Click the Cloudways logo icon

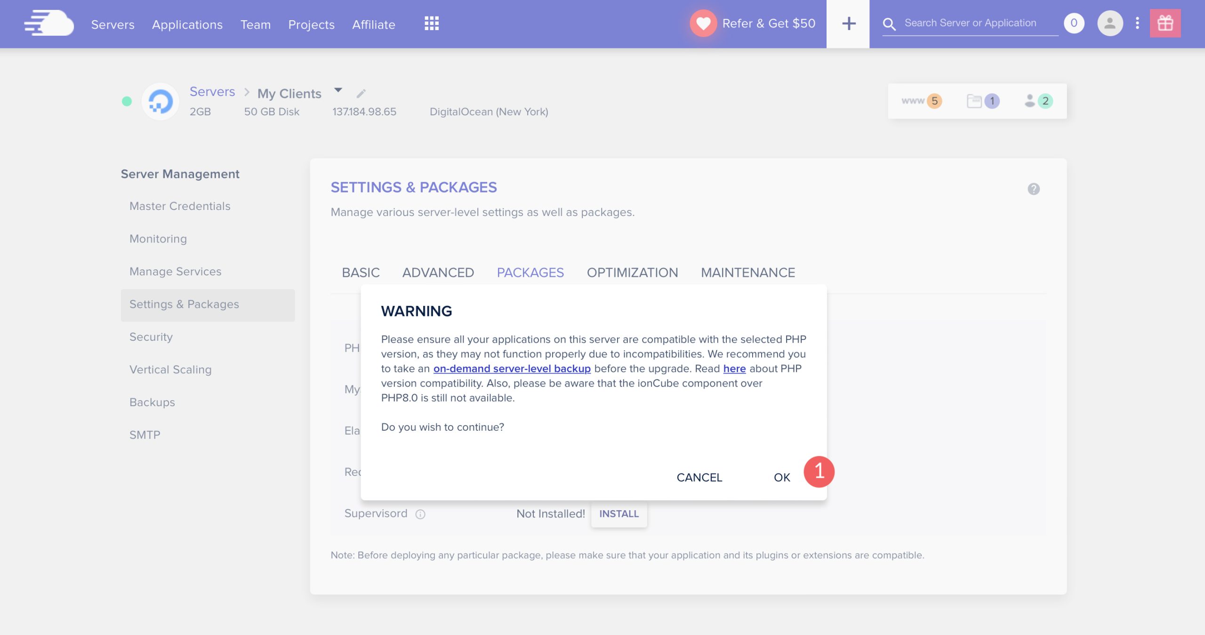(48, 22)
